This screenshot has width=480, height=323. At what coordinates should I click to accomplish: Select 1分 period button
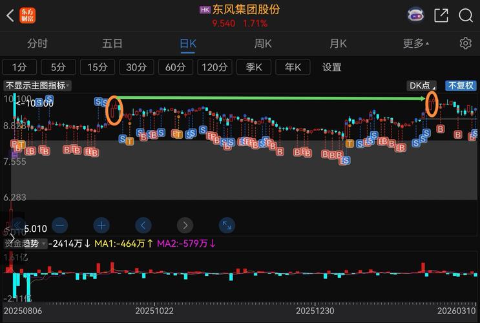(19, 67)
